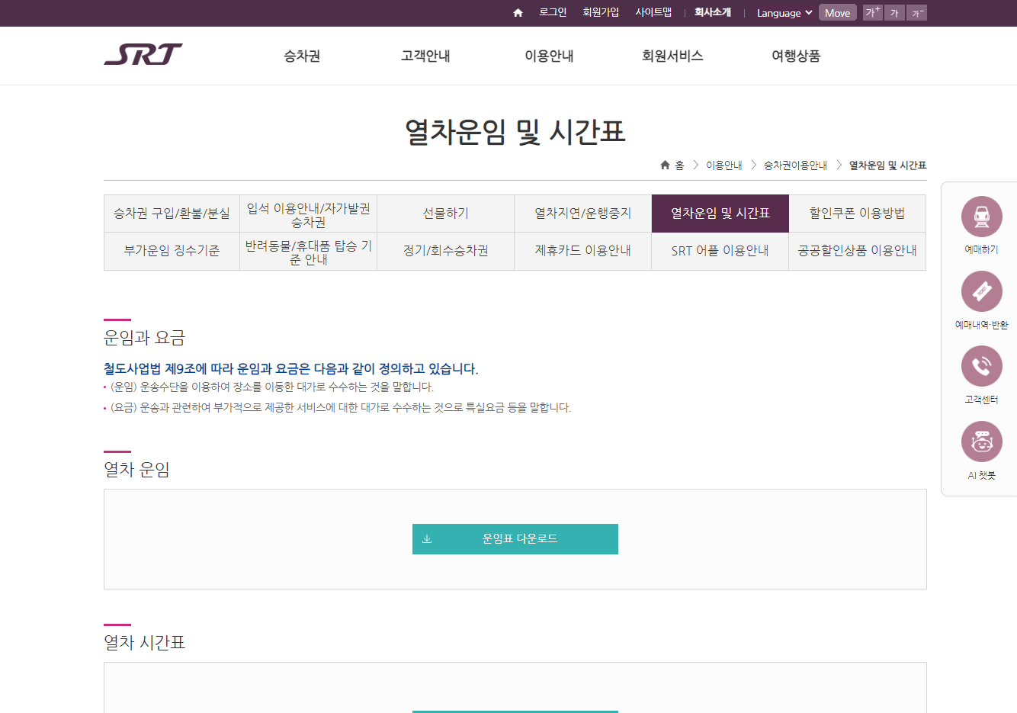Open the 예매하기 train icon
This screenshot has height=713, width=1017.
point(981,217)
